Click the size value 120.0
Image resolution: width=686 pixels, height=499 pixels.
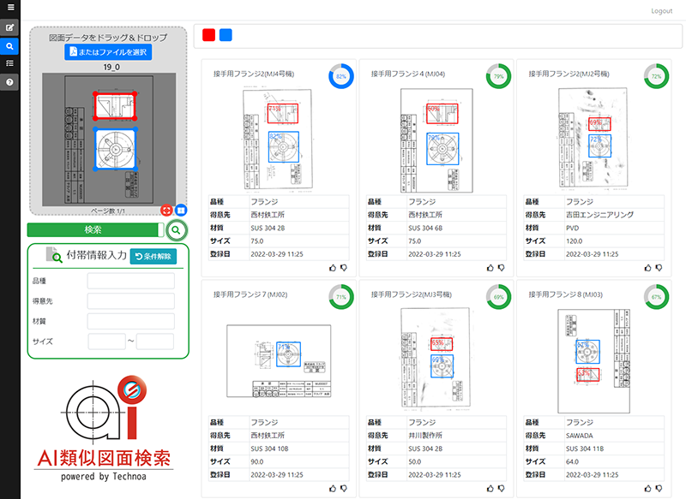[x=574, y=241]
